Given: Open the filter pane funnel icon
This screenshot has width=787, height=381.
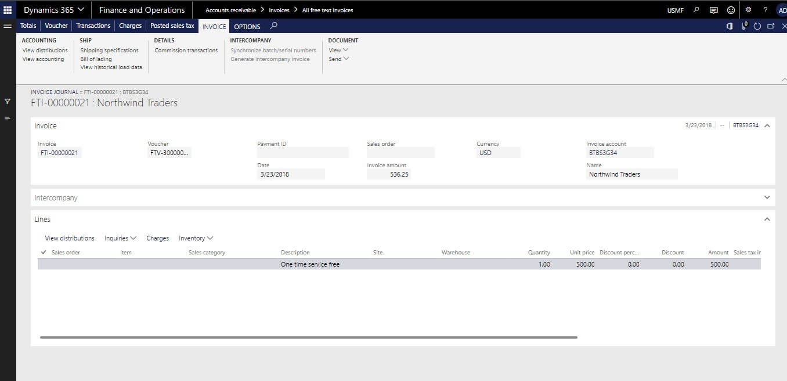Looking at the screenshot, I should [x=8, y=101].
